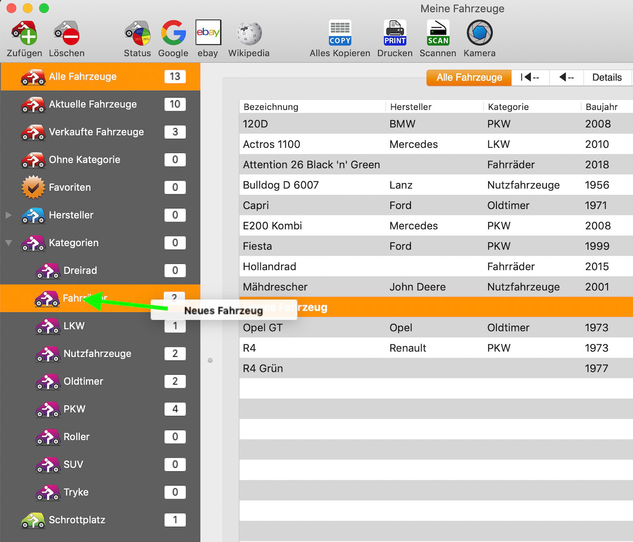Screen dimensions: 633x542
Task: Select the Capri row
Action: [436, 205]
